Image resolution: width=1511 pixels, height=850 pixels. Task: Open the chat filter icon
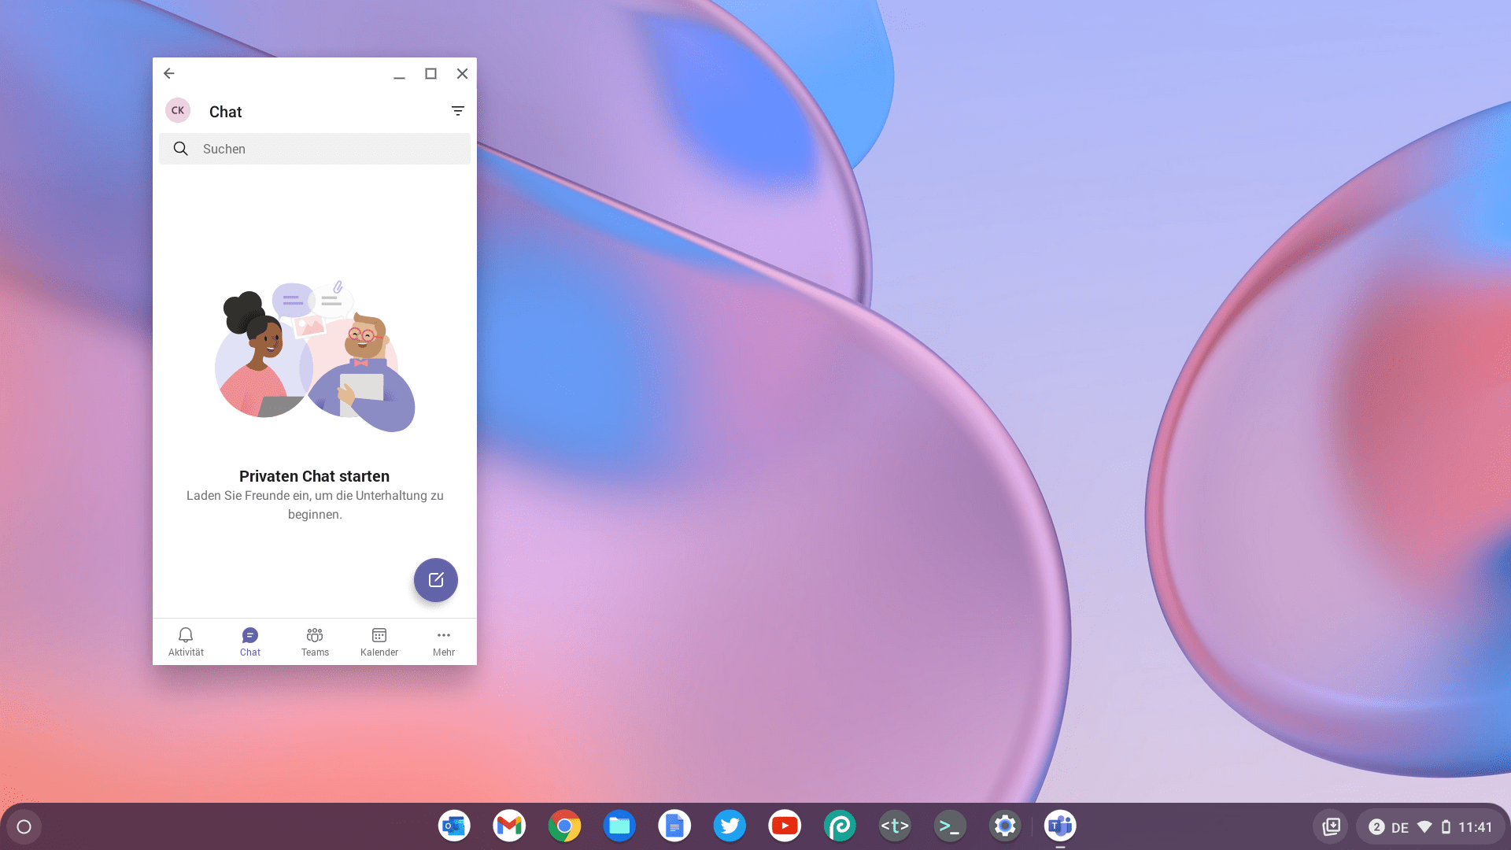pos(458,111)
